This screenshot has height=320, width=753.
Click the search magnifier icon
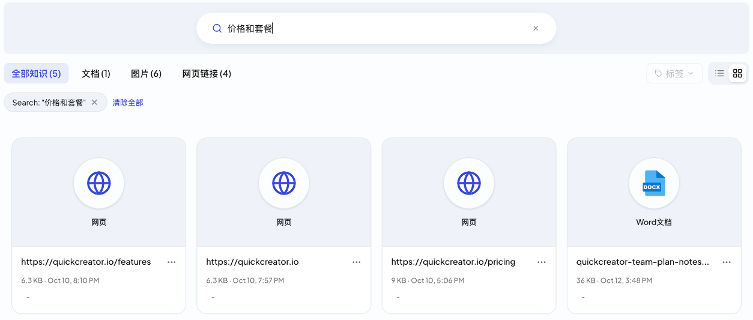pos(217,28)
